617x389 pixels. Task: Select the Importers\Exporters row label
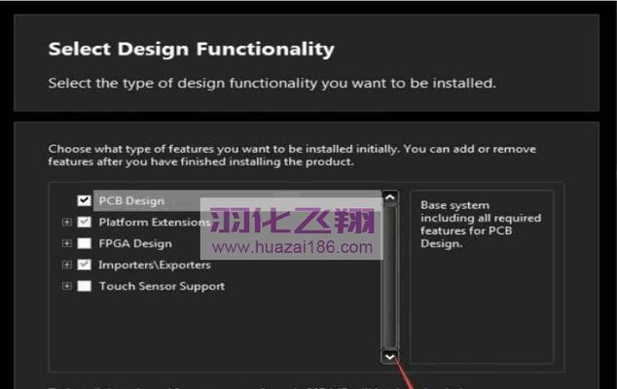coord(155,265)
